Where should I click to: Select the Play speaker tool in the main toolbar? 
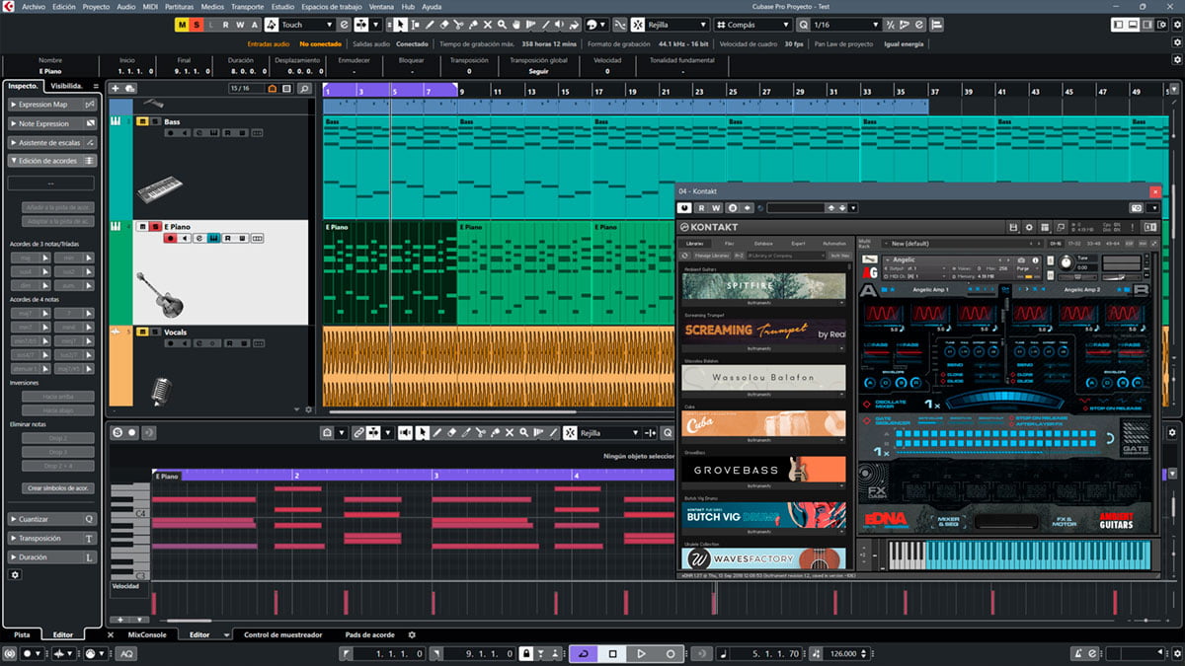pyautogui.click(x=562, y=24)
